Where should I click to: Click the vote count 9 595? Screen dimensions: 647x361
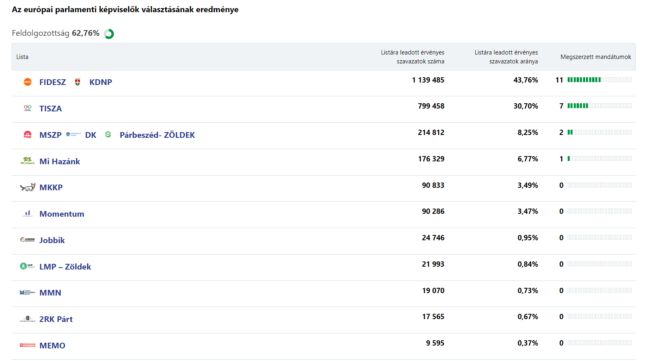point(435,343)
